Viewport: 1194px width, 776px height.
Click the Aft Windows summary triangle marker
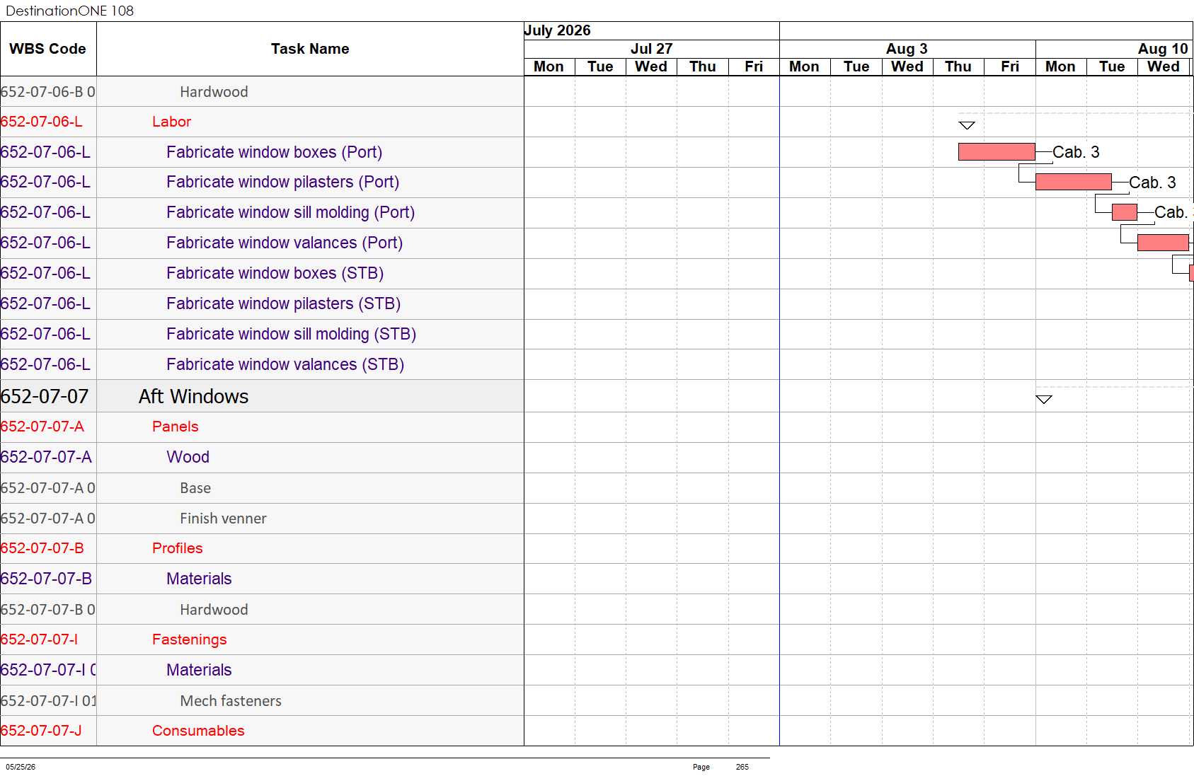[x=1043, y=400]
